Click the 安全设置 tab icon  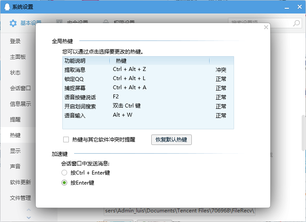tap(59, 23)
